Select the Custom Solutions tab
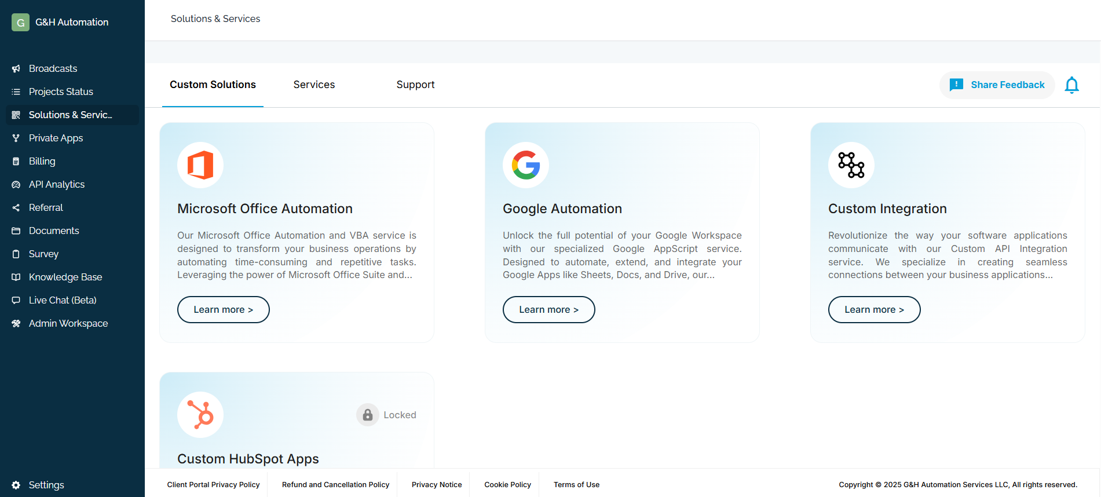The height and width of the screenshot is (497, 1101). pos(213,85)
